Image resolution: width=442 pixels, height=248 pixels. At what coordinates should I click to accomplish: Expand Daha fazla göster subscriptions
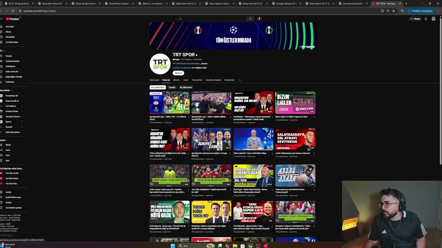[12, 132]
